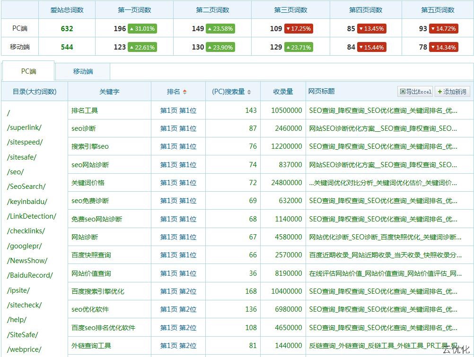This screenshot has width=474, height=357.
Task: Switch to the 移动端 tab
Action: click(x=83, y=71)
